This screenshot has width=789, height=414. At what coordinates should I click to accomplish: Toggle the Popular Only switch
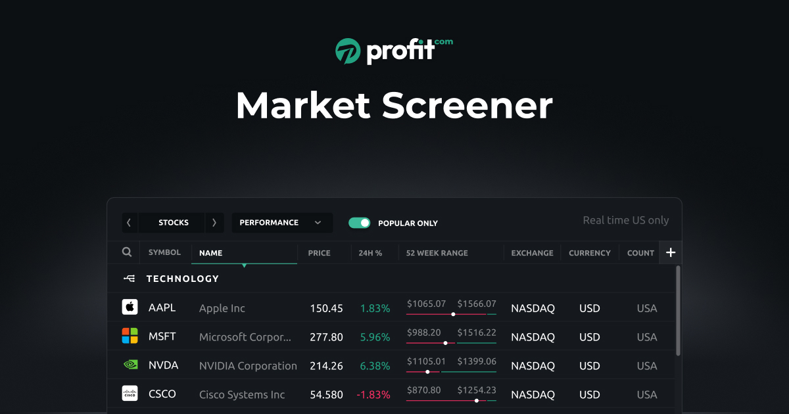[360, 223]
